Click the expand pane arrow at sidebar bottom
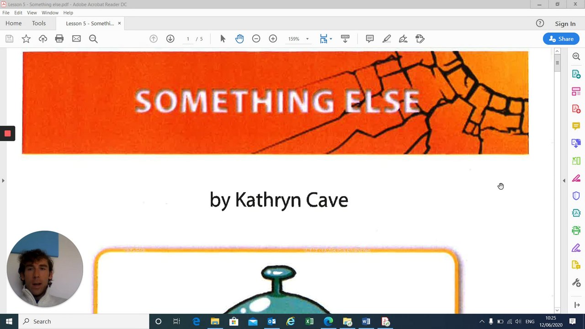The image size is (585, 329). [576, 305]
